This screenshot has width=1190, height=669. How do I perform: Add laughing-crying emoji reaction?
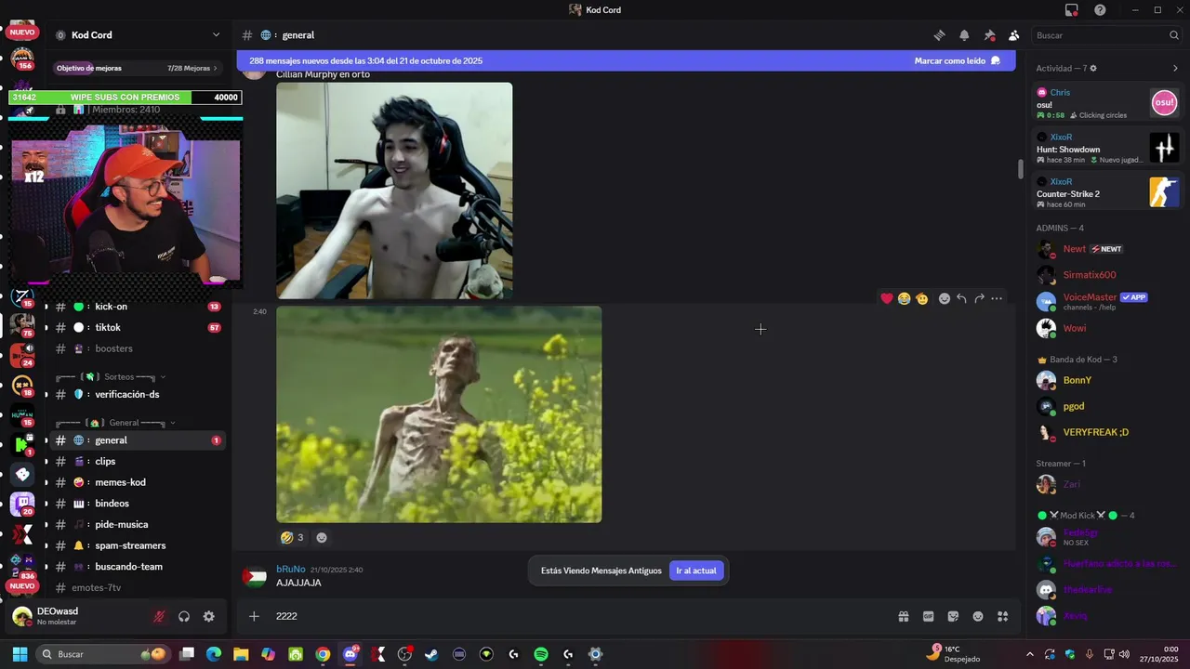tap(904, 298)
